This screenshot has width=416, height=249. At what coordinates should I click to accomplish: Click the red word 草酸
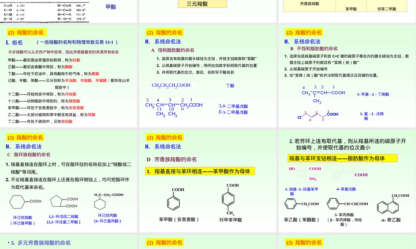[92, 115]
